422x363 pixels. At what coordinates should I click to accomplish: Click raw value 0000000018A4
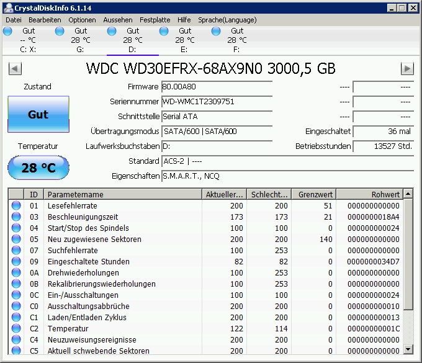point(374,217)
